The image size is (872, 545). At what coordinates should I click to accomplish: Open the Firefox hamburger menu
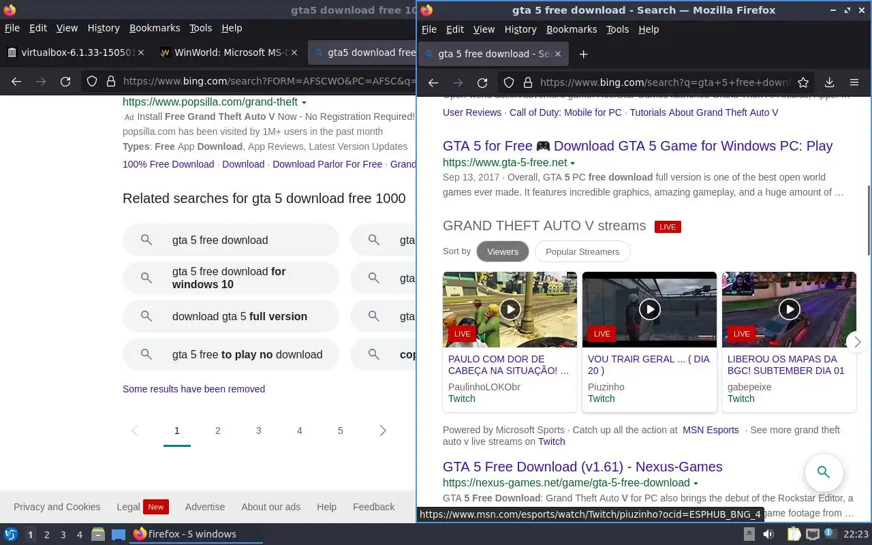coord(854,82)
